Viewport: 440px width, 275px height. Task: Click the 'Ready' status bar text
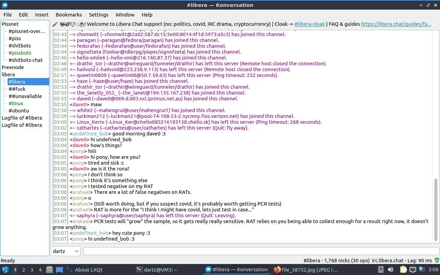pyautogui.click(x=8, y=261)
